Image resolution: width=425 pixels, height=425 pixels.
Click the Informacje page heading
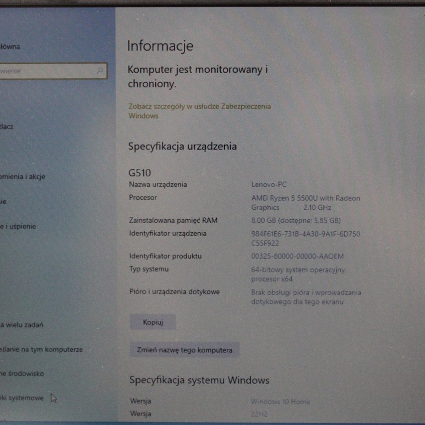pyautogui.click(x=160, y=46)
